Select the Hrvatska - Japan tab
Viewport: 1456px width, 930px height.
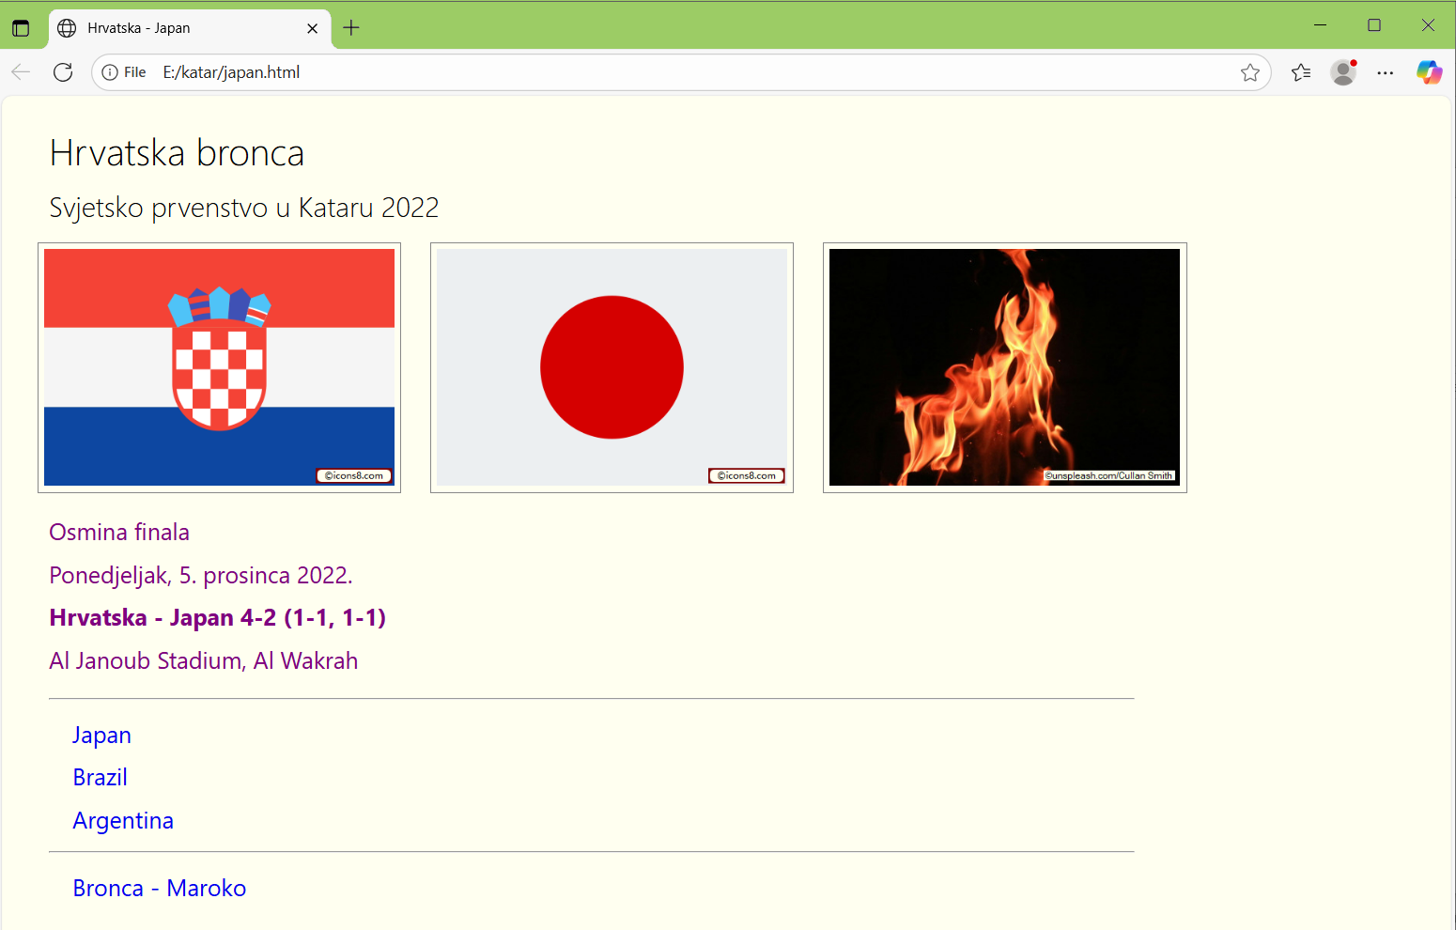pyautogui.click(x=190, y=28)
